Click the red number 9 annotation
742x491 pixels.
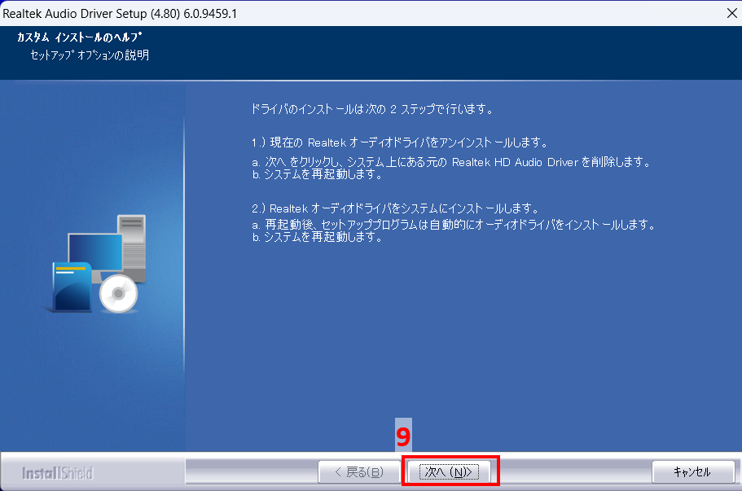(x=403, y=438)
